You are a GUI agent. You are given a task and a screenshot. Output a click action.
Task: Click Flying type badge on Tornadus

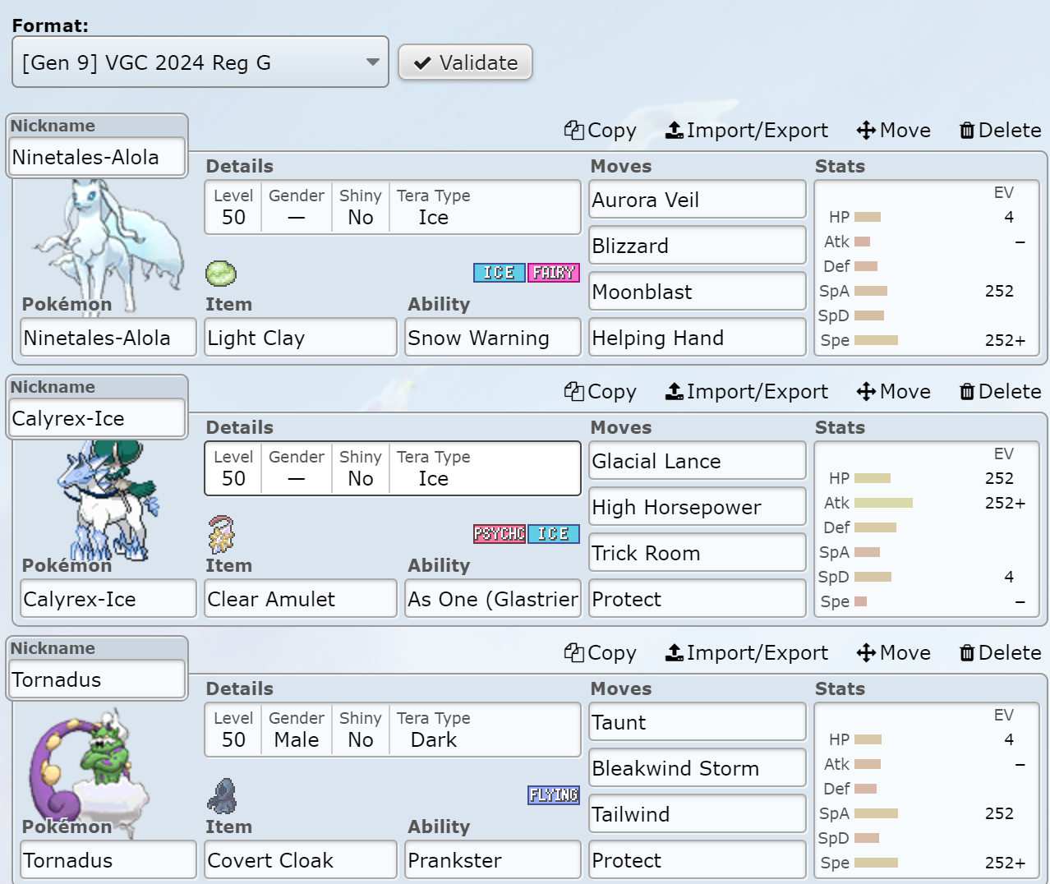coord(554,795)
